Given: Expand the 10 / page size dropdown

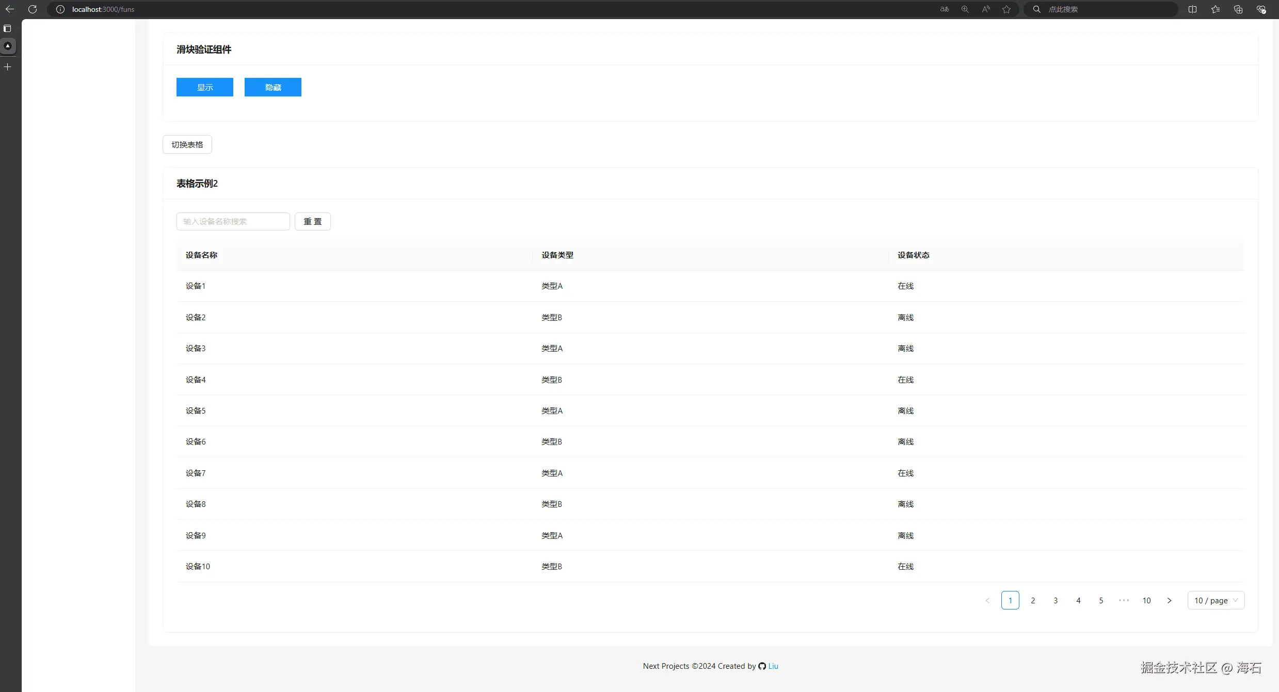Looking at the screenshot, I should coord(1216,600).
